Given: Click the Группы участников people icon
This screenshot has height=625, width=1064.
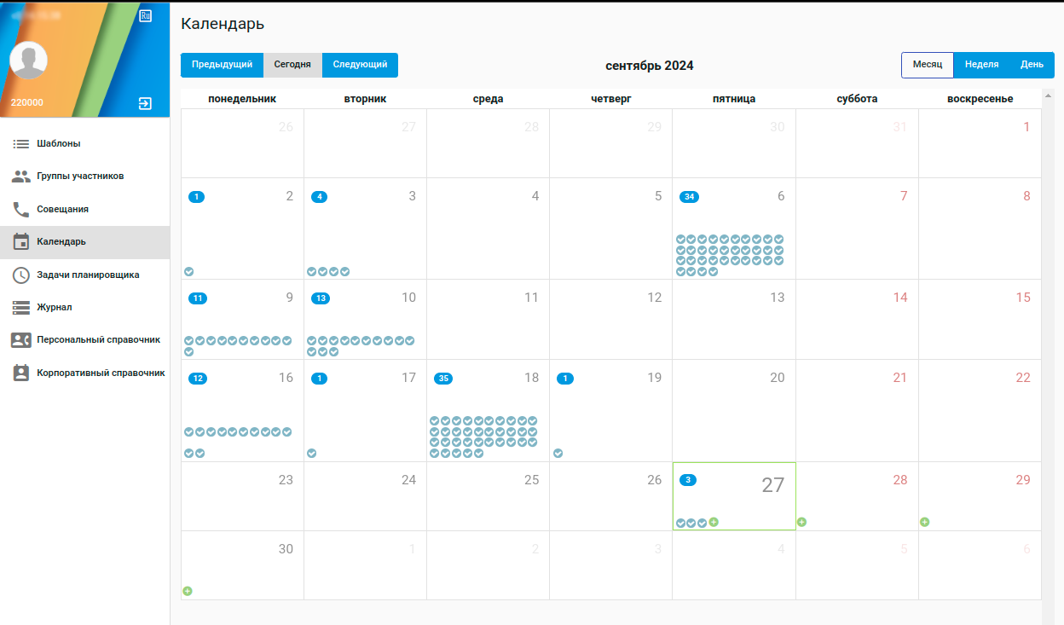Looking at the screenshot, I should (x=21, y=177).
